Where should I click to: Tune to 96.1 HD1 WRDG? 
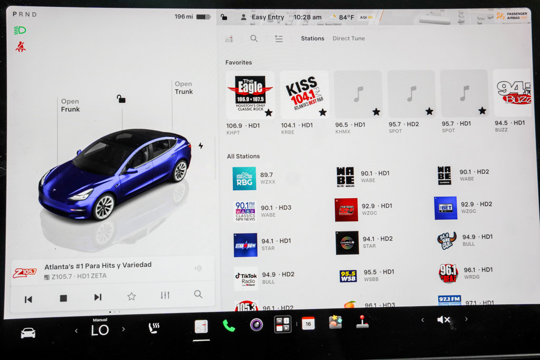click(x=466, y=273)
